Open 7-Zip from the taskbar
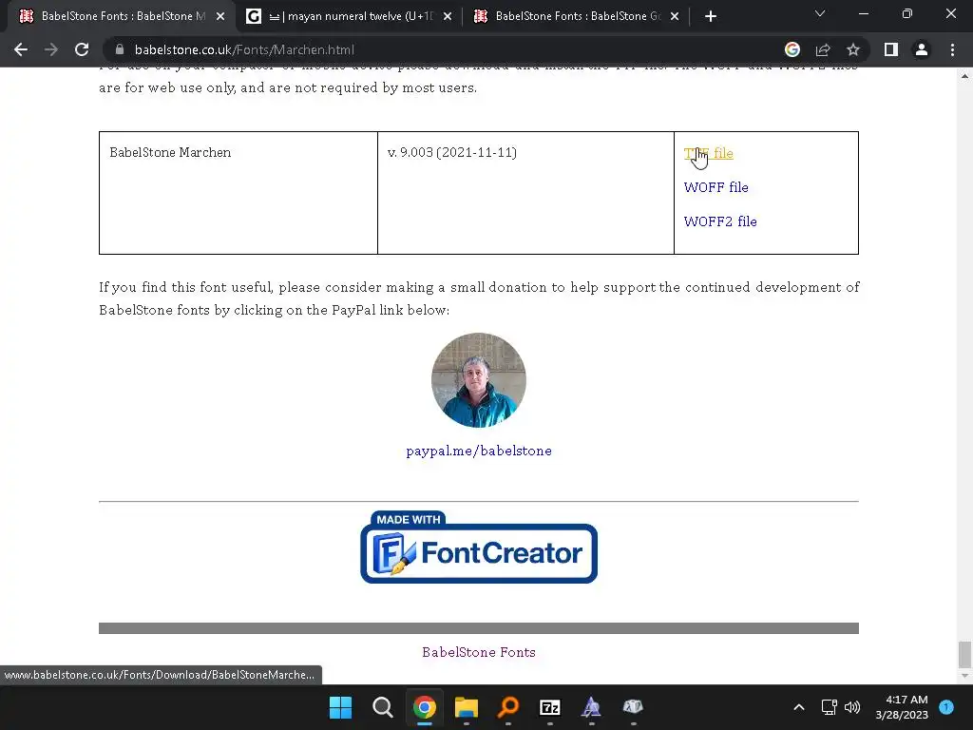This screenshot has height=730, width=973. tap(550, 707)
